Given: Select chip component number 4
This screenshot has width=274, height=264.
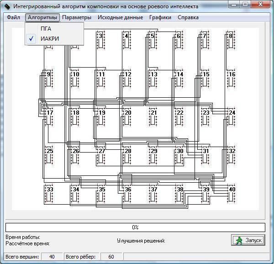Looking at the screenshot, I should coord(126,40).
